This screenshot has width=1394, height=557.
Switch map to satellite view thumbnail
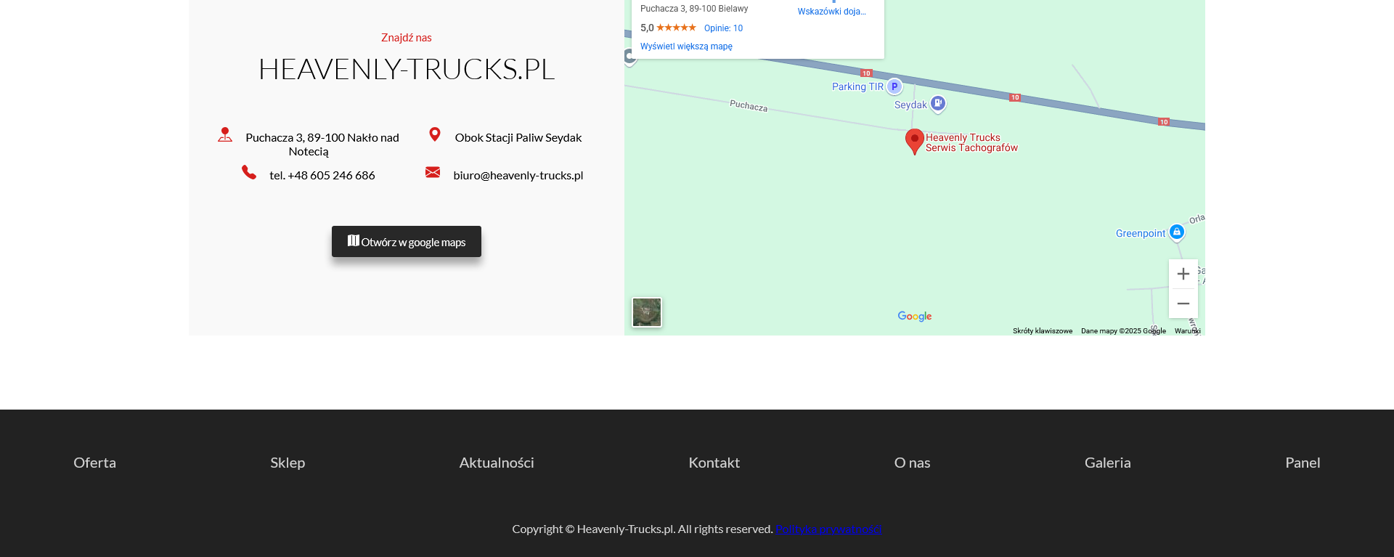pyautogui.click(x=647, y=312)
